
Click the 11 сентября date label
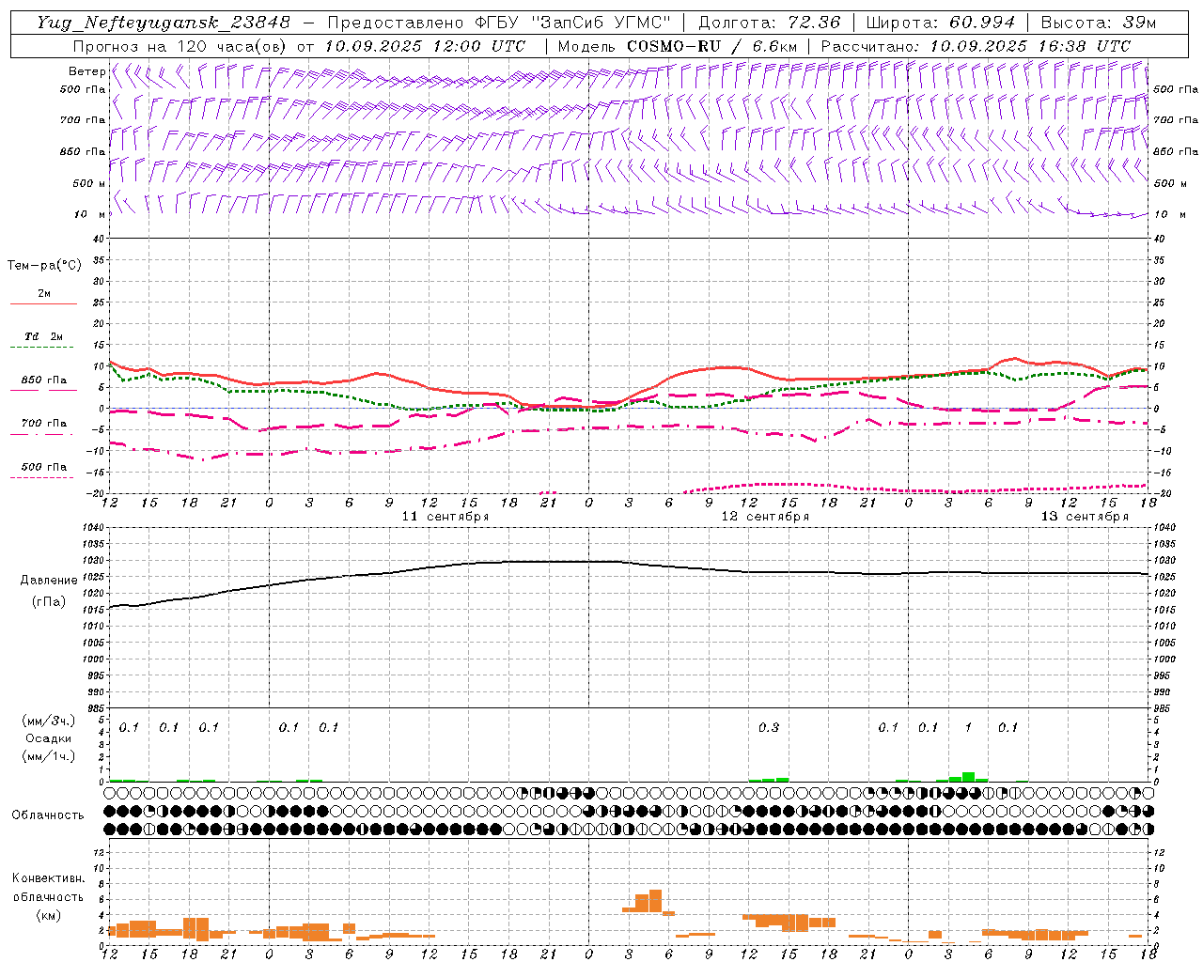445,517
